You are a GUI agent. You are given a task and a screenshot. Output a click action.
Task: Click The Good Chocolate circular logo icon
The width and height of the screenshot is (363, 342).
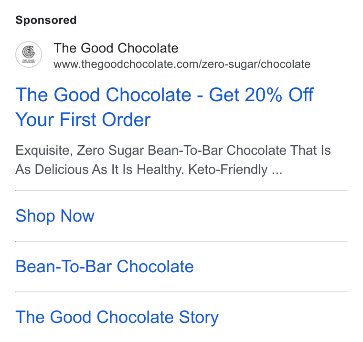coord(29,54)
